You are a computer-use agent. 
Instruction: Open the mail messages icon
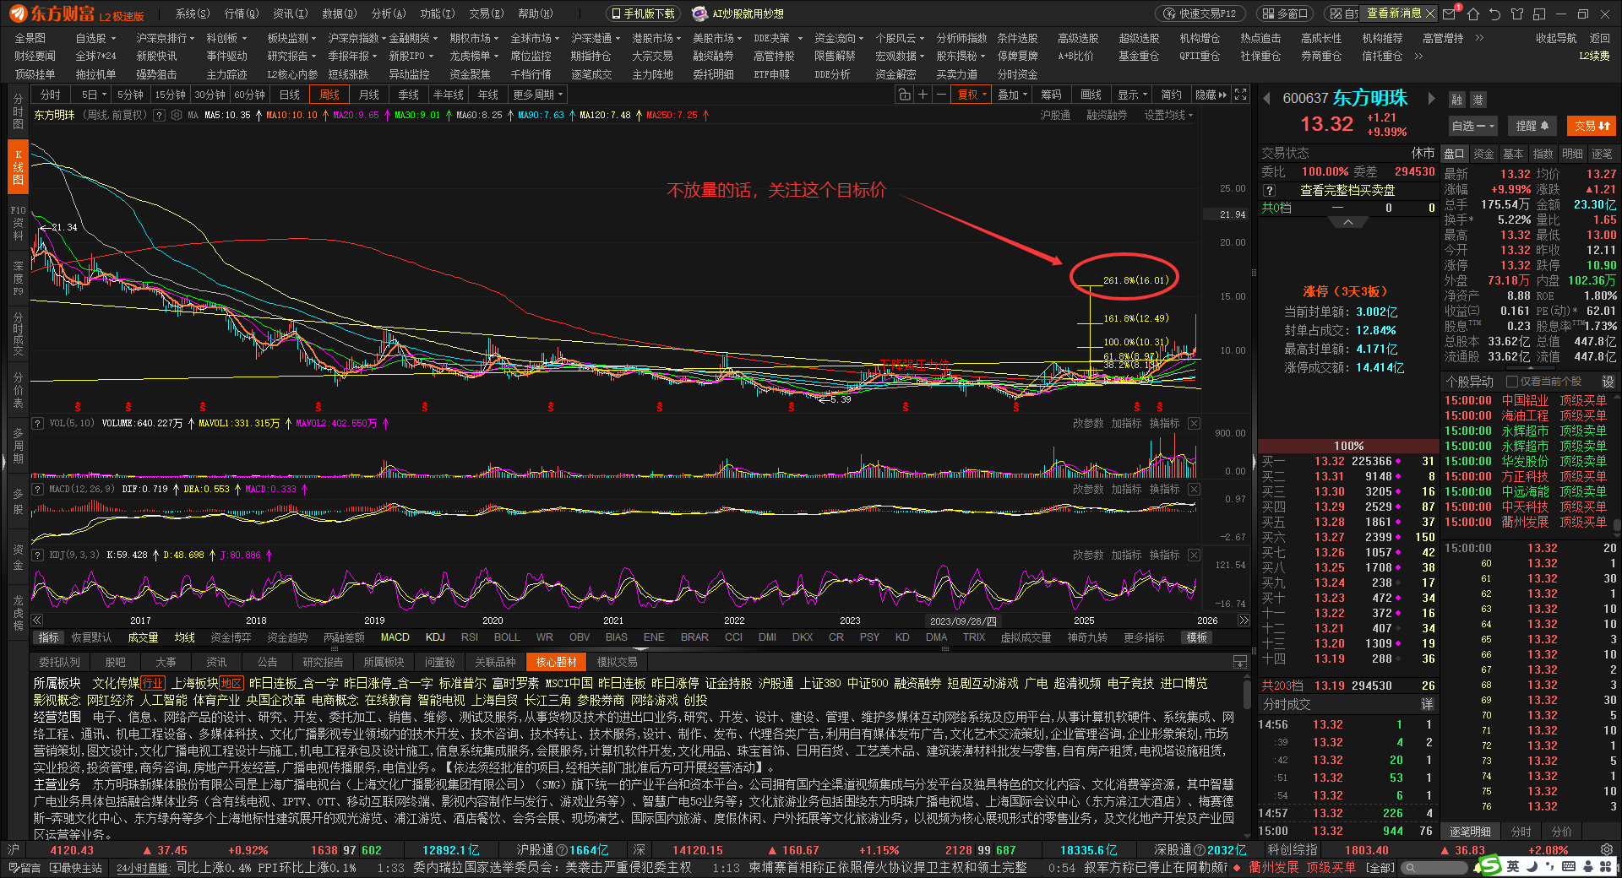click(1450, 14)
